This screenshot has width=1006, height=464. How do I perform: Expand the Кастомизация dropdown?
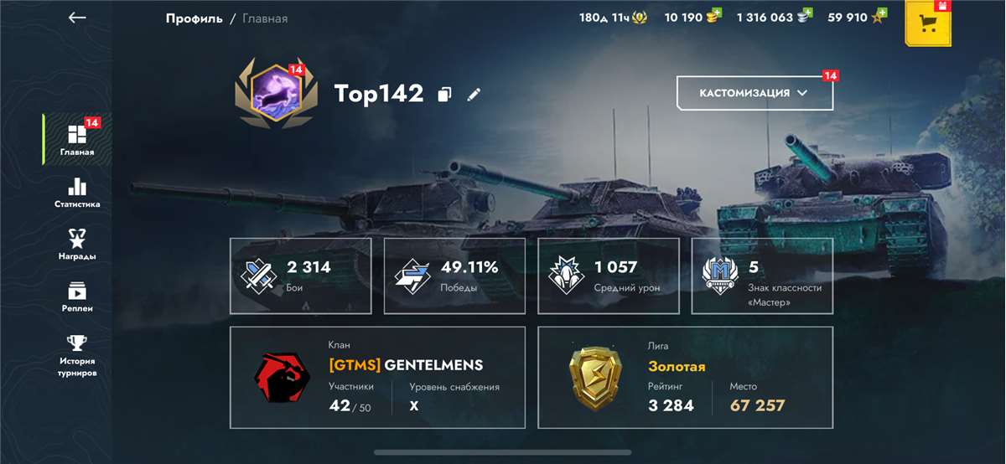pyautogui.click(x=754, y=93)
